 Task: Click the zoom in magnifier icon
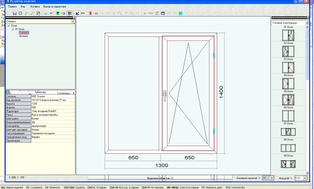pyautogui.click(x=26, y=13)
